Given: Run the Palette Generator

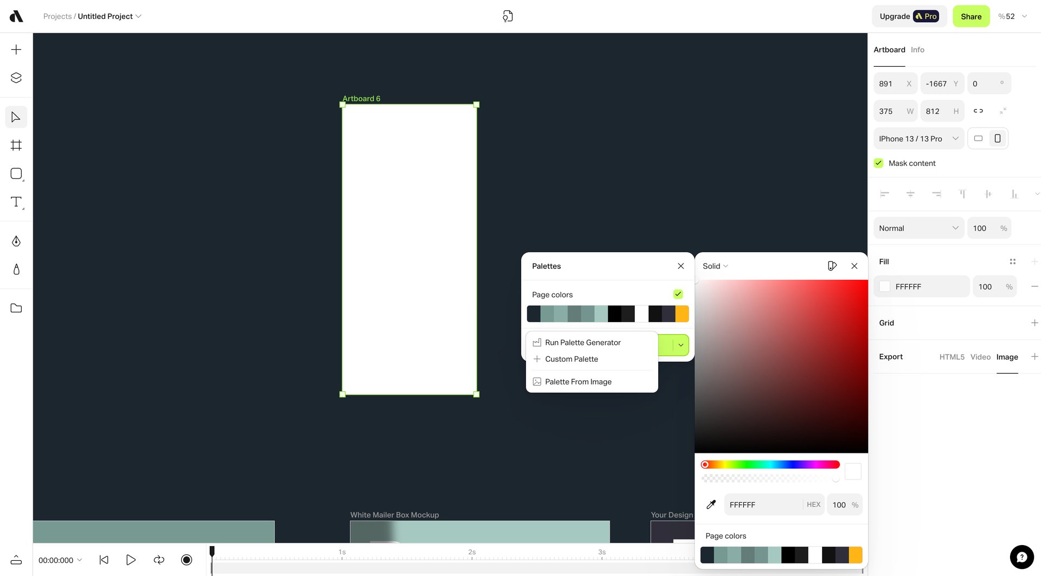Looking at the screenshot, I should (x=583, y=342).
